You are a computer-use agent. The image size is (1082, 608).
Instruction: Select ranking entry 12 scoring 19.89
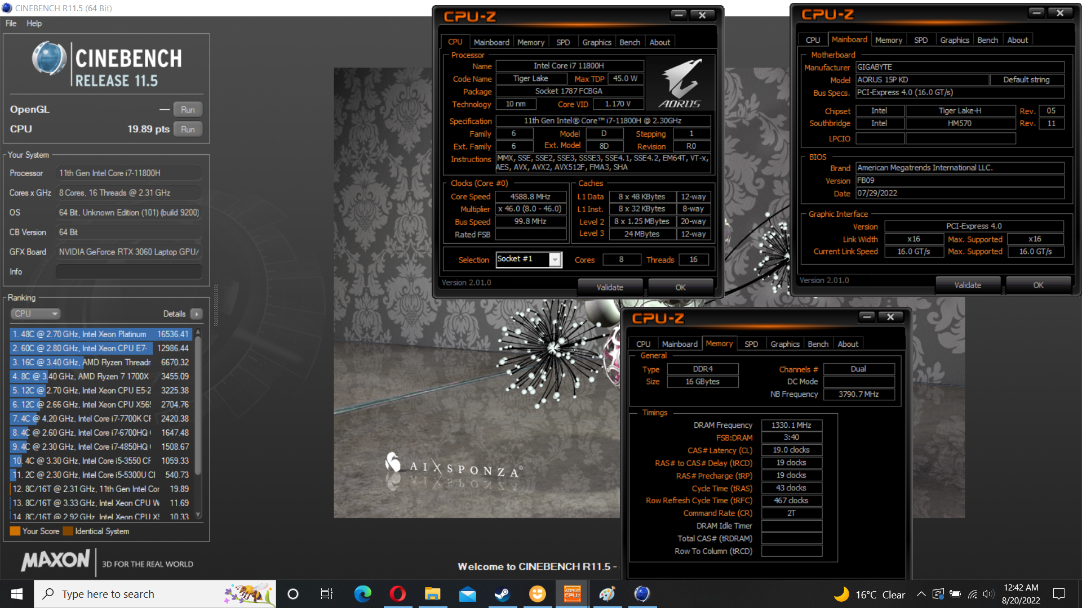[101, 489]
